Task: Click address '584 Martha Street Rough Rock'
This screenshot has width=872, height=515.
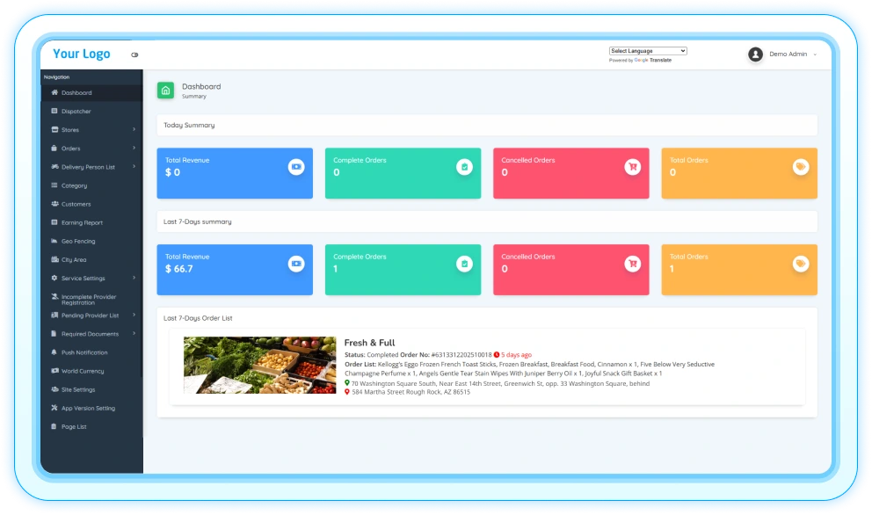Action: coord(411,392)
